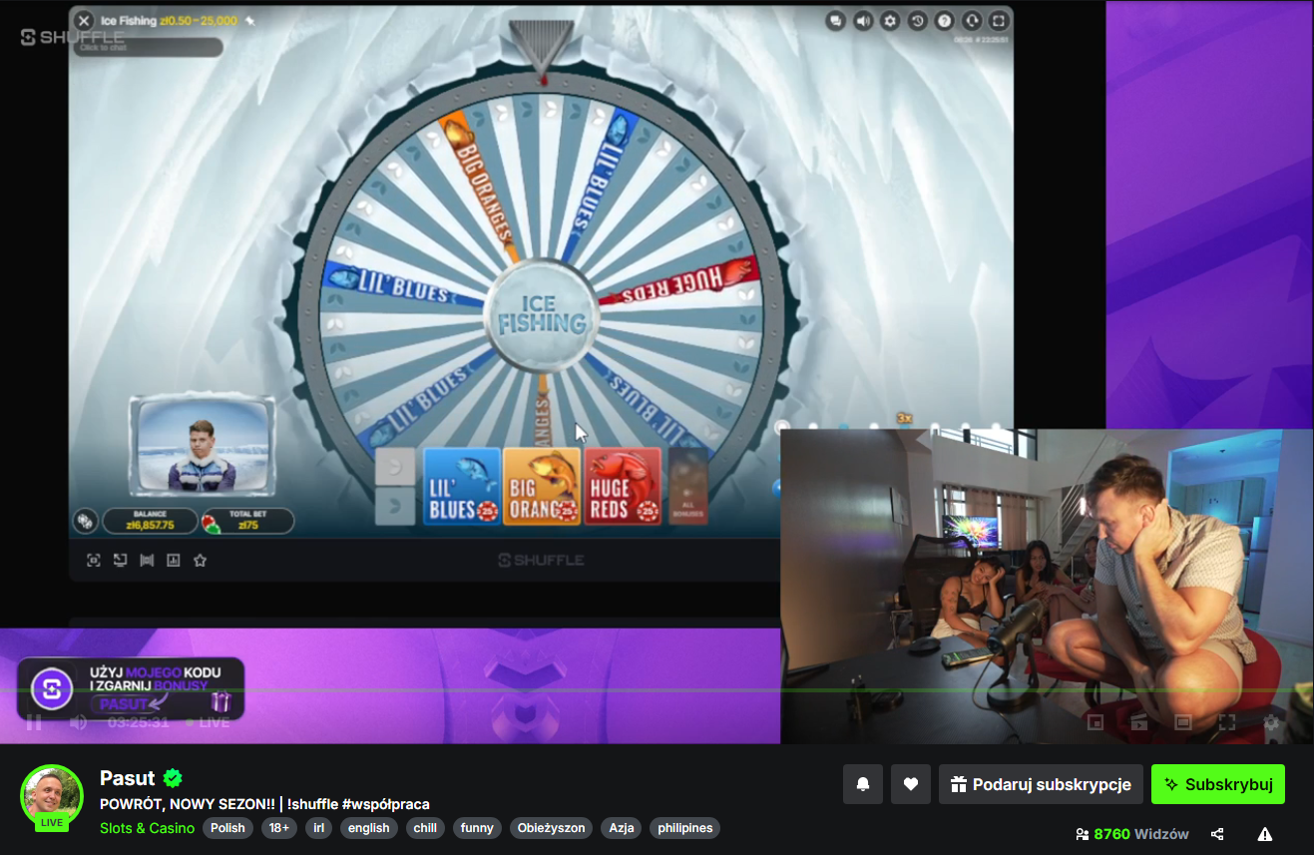
Task: Click the streamer webcam overlay
Action: click(x=1047, y=587)
